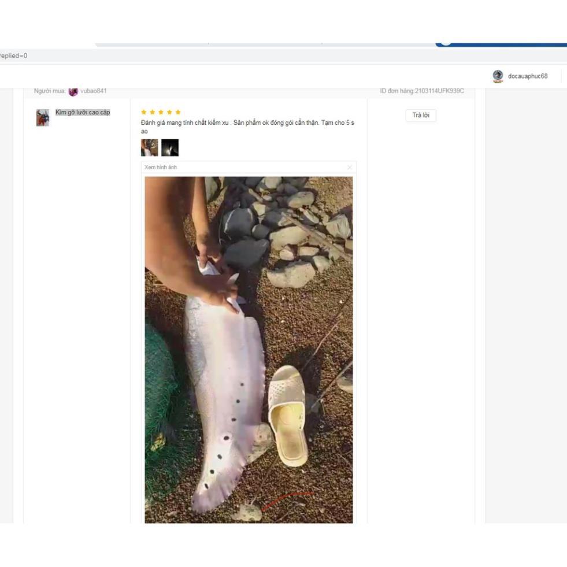Image resolution: width=567 pixels, height=567 pixels.
Task: Click the review comment text
Action: point(247,123)
